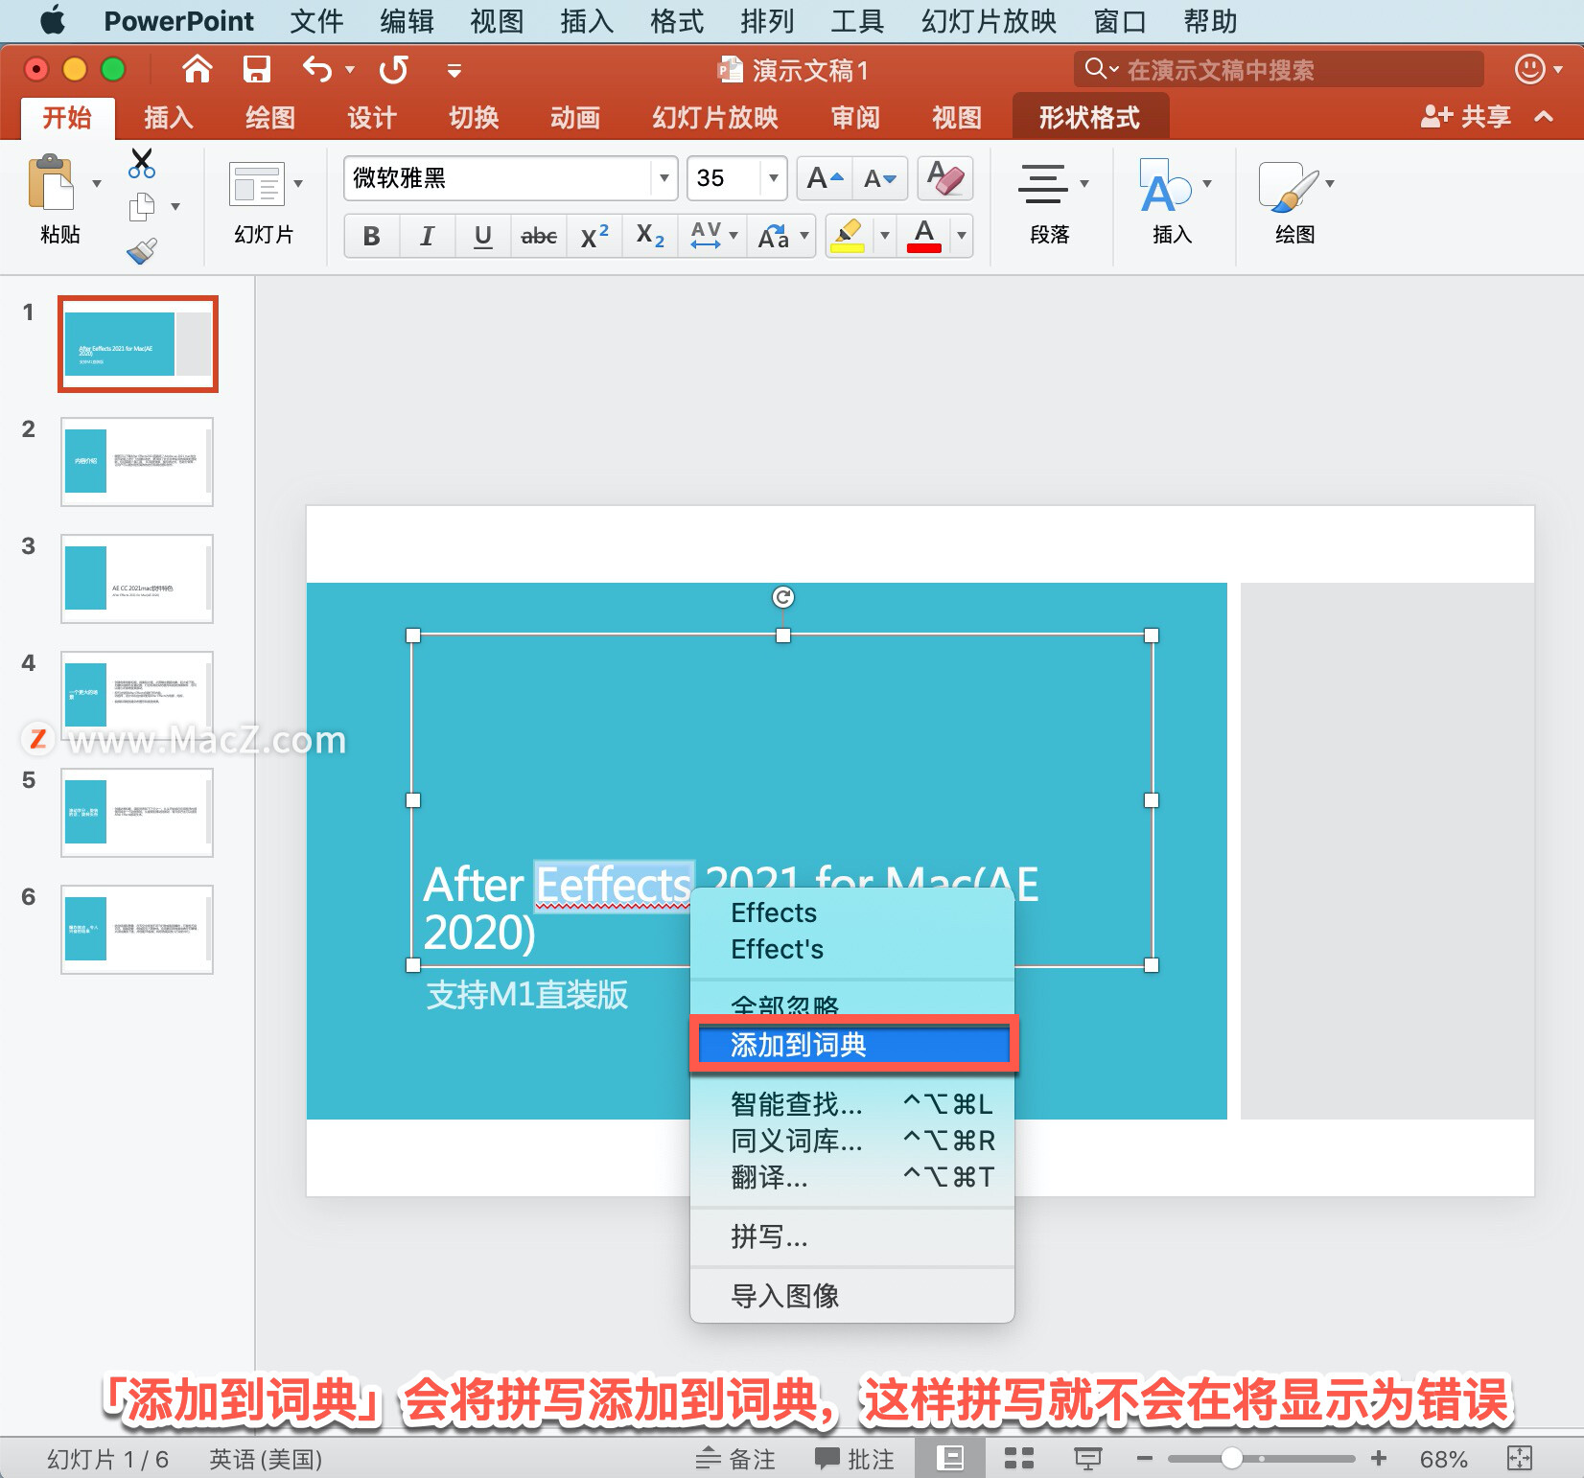Switch to the 设计 ribbon tab

tap(372, 118)
